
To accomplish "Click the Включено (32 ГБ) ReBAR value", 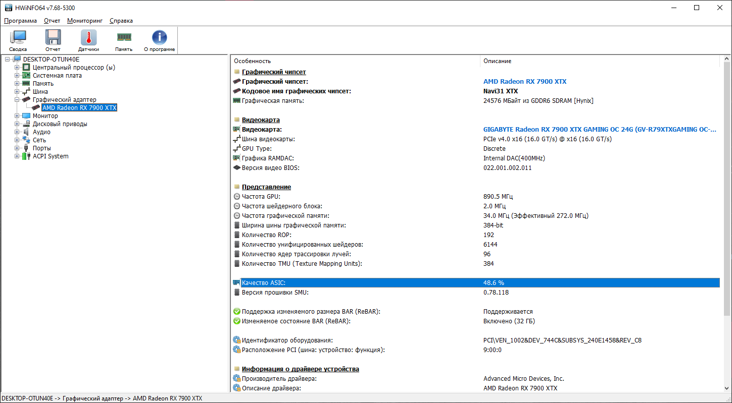I will [509, 321].
